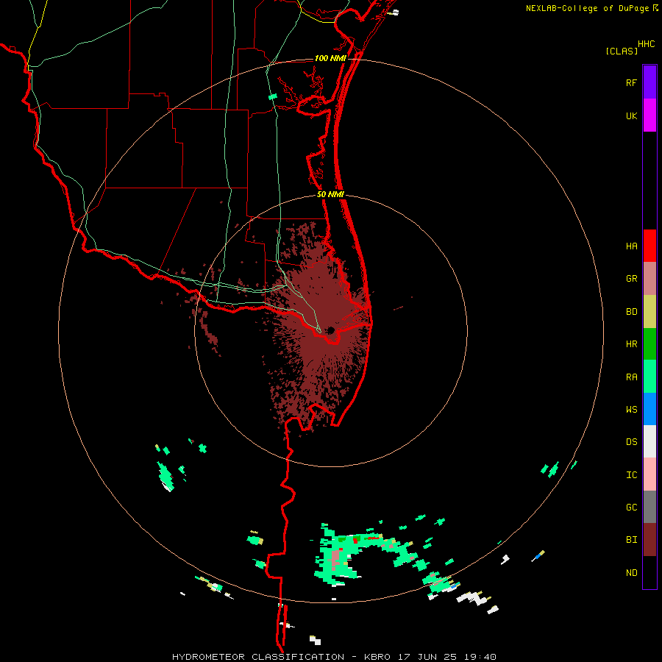Click the HA red legend swatch
662x662 pixels.
click(649, 246)
